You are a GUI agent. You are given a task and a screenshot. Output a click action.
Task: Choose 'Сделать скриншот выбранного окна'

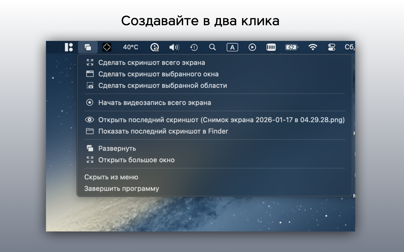158,74
